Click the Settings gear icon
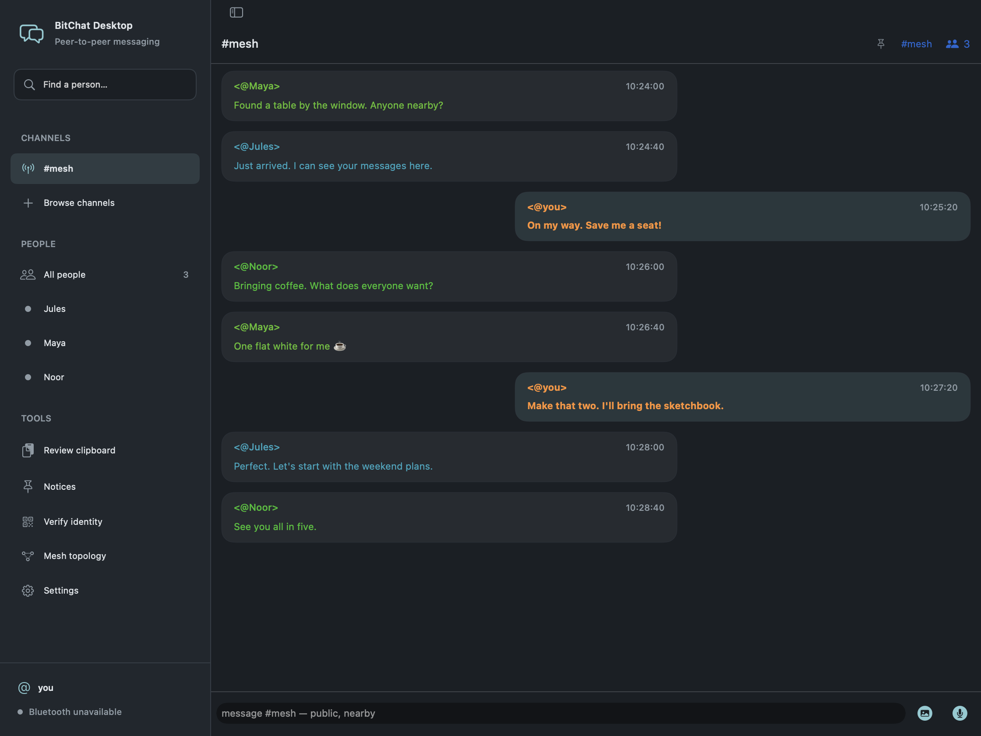 pyautogui.click(x=28, y=591)
